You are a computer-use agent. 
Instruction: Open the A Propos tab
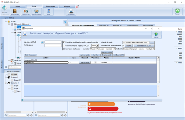67,6
